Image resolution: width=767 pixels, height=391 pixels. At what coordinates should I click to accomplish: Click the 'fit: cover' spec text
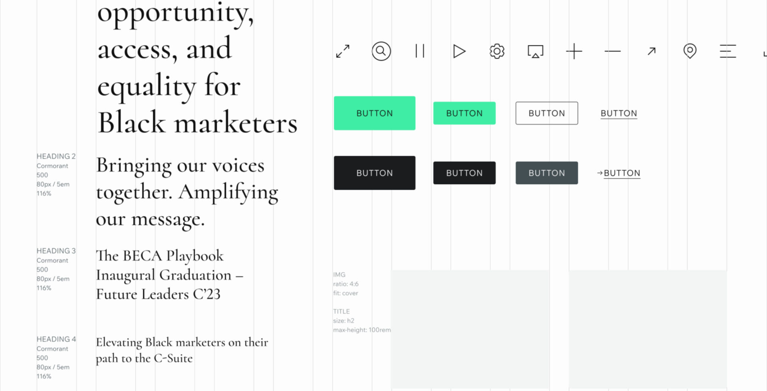click(x=346, y=293)
